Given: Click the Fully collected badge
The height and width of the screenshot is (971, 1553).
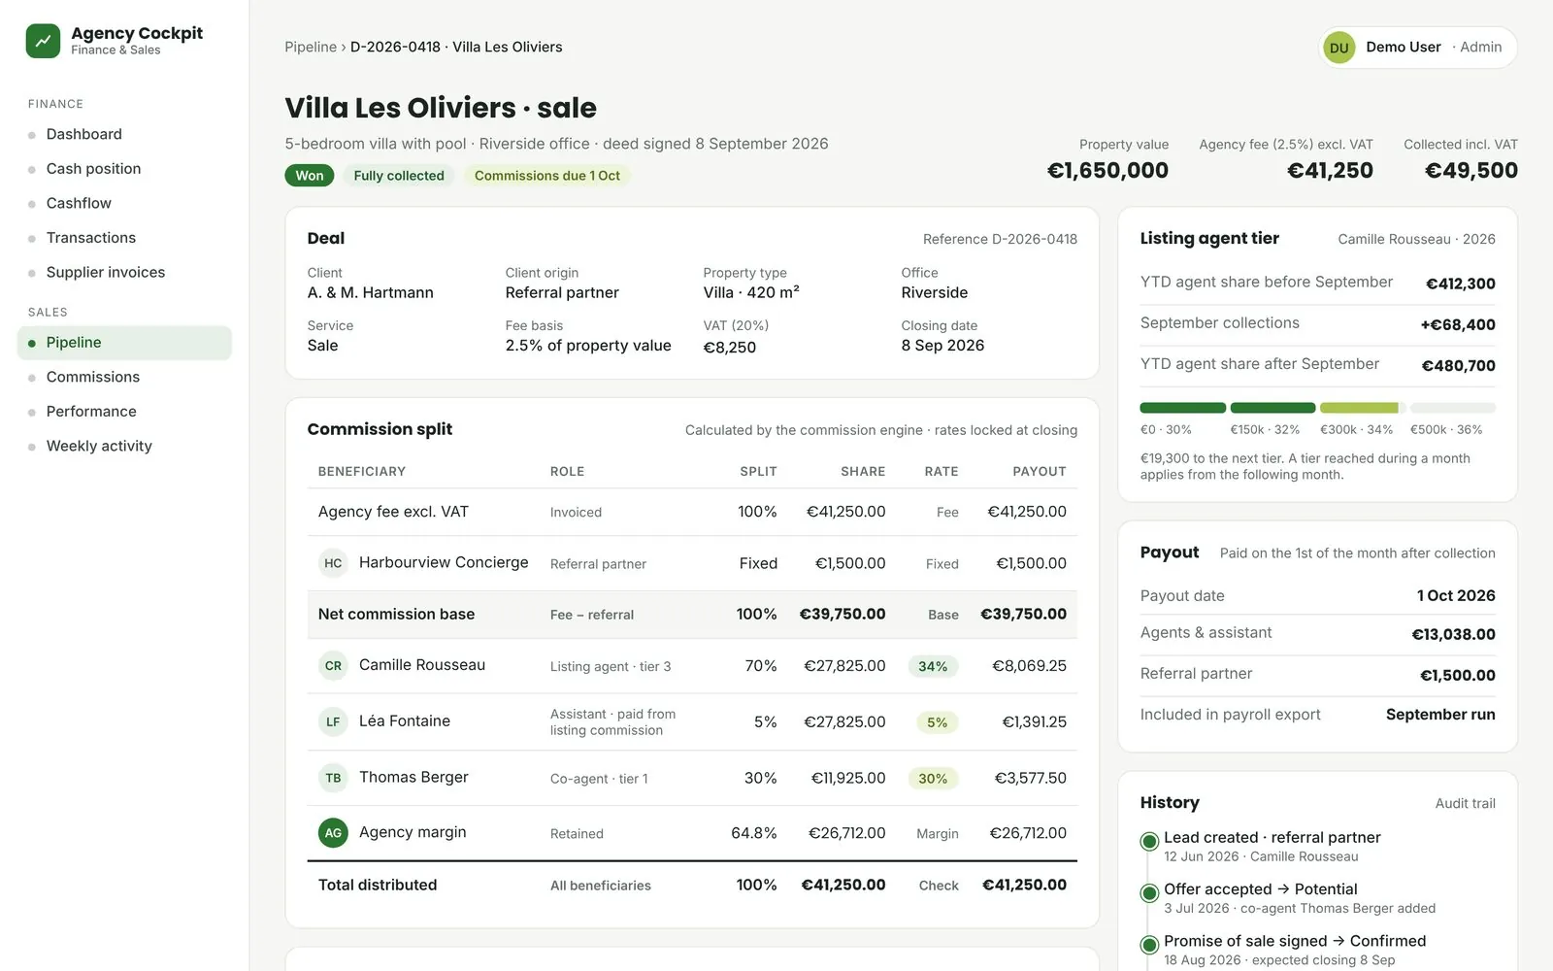Looking at the screenshot, I should pyautogui.click(x=399, y=176).
